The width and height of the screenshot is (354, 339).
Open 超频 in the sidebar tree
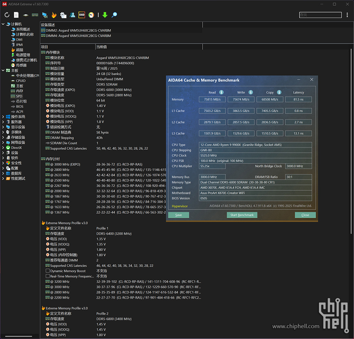[x=20, y=50]
